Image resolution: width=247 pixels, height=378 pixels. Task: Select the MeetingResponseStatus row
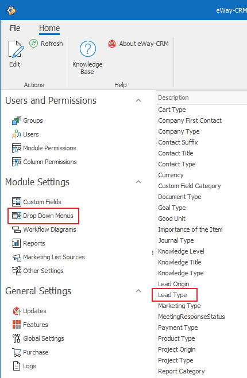(x=202, y=317)
